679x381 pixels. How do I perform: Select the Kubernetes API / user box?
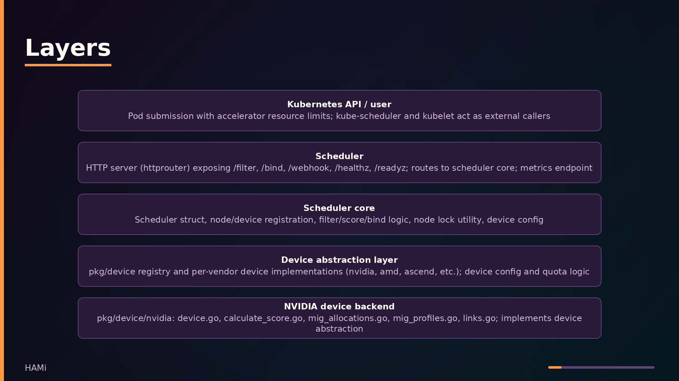[339, 110]
